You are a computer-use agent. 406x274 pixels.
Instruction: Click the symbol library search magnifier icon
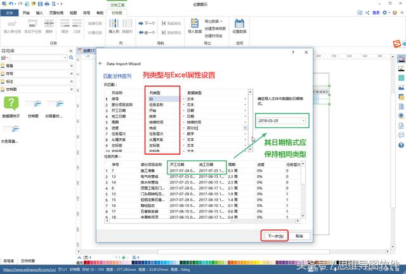(71, 58)
